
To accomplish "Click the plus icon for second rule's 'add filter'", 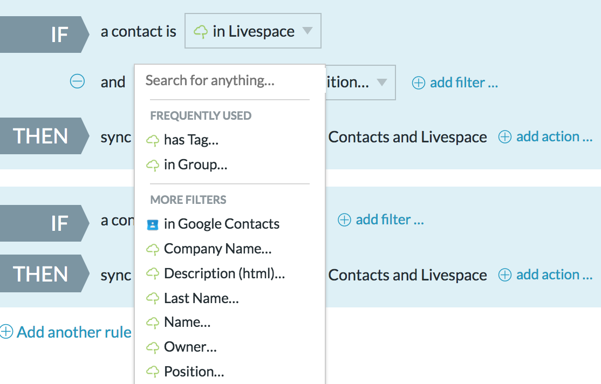I will 344,220.
